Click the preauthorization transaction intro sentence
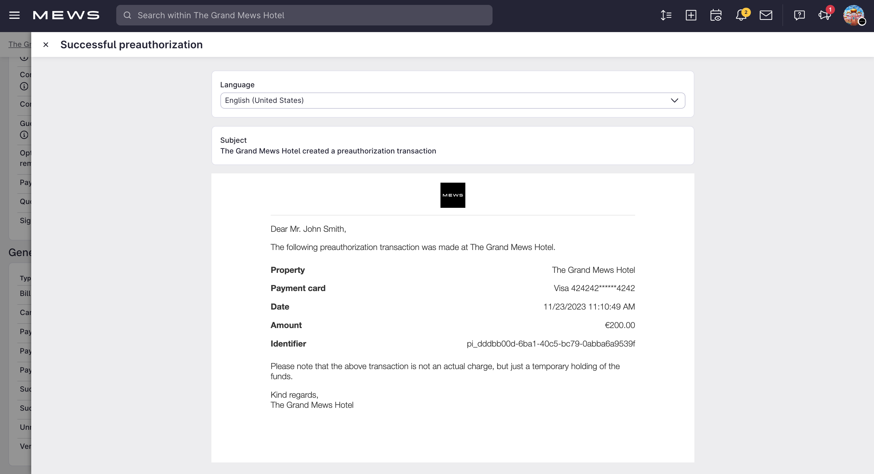This screenshot has width=874, height=474. (x=413, y=247)
